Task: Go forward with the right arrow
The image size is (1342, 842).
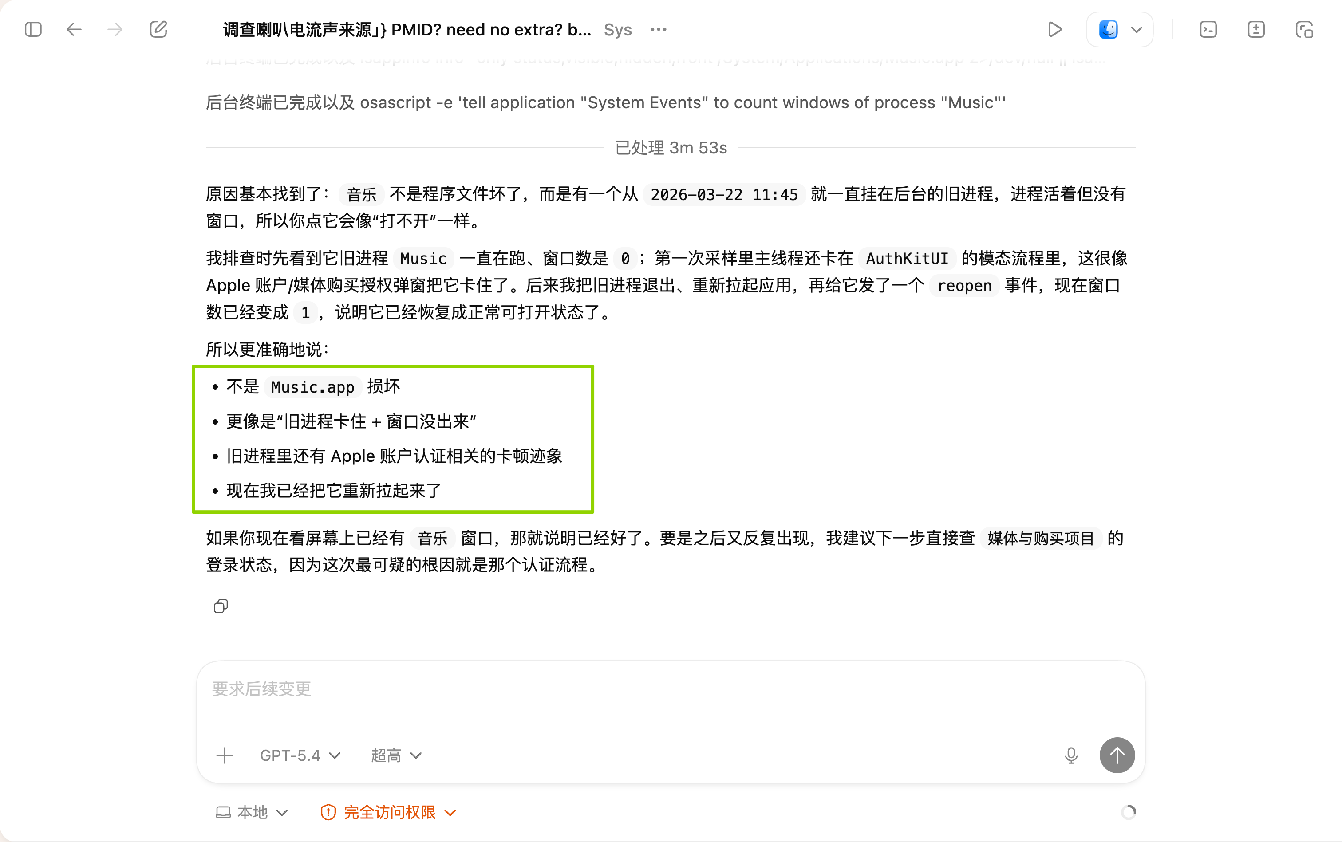Action: (115, 29)
